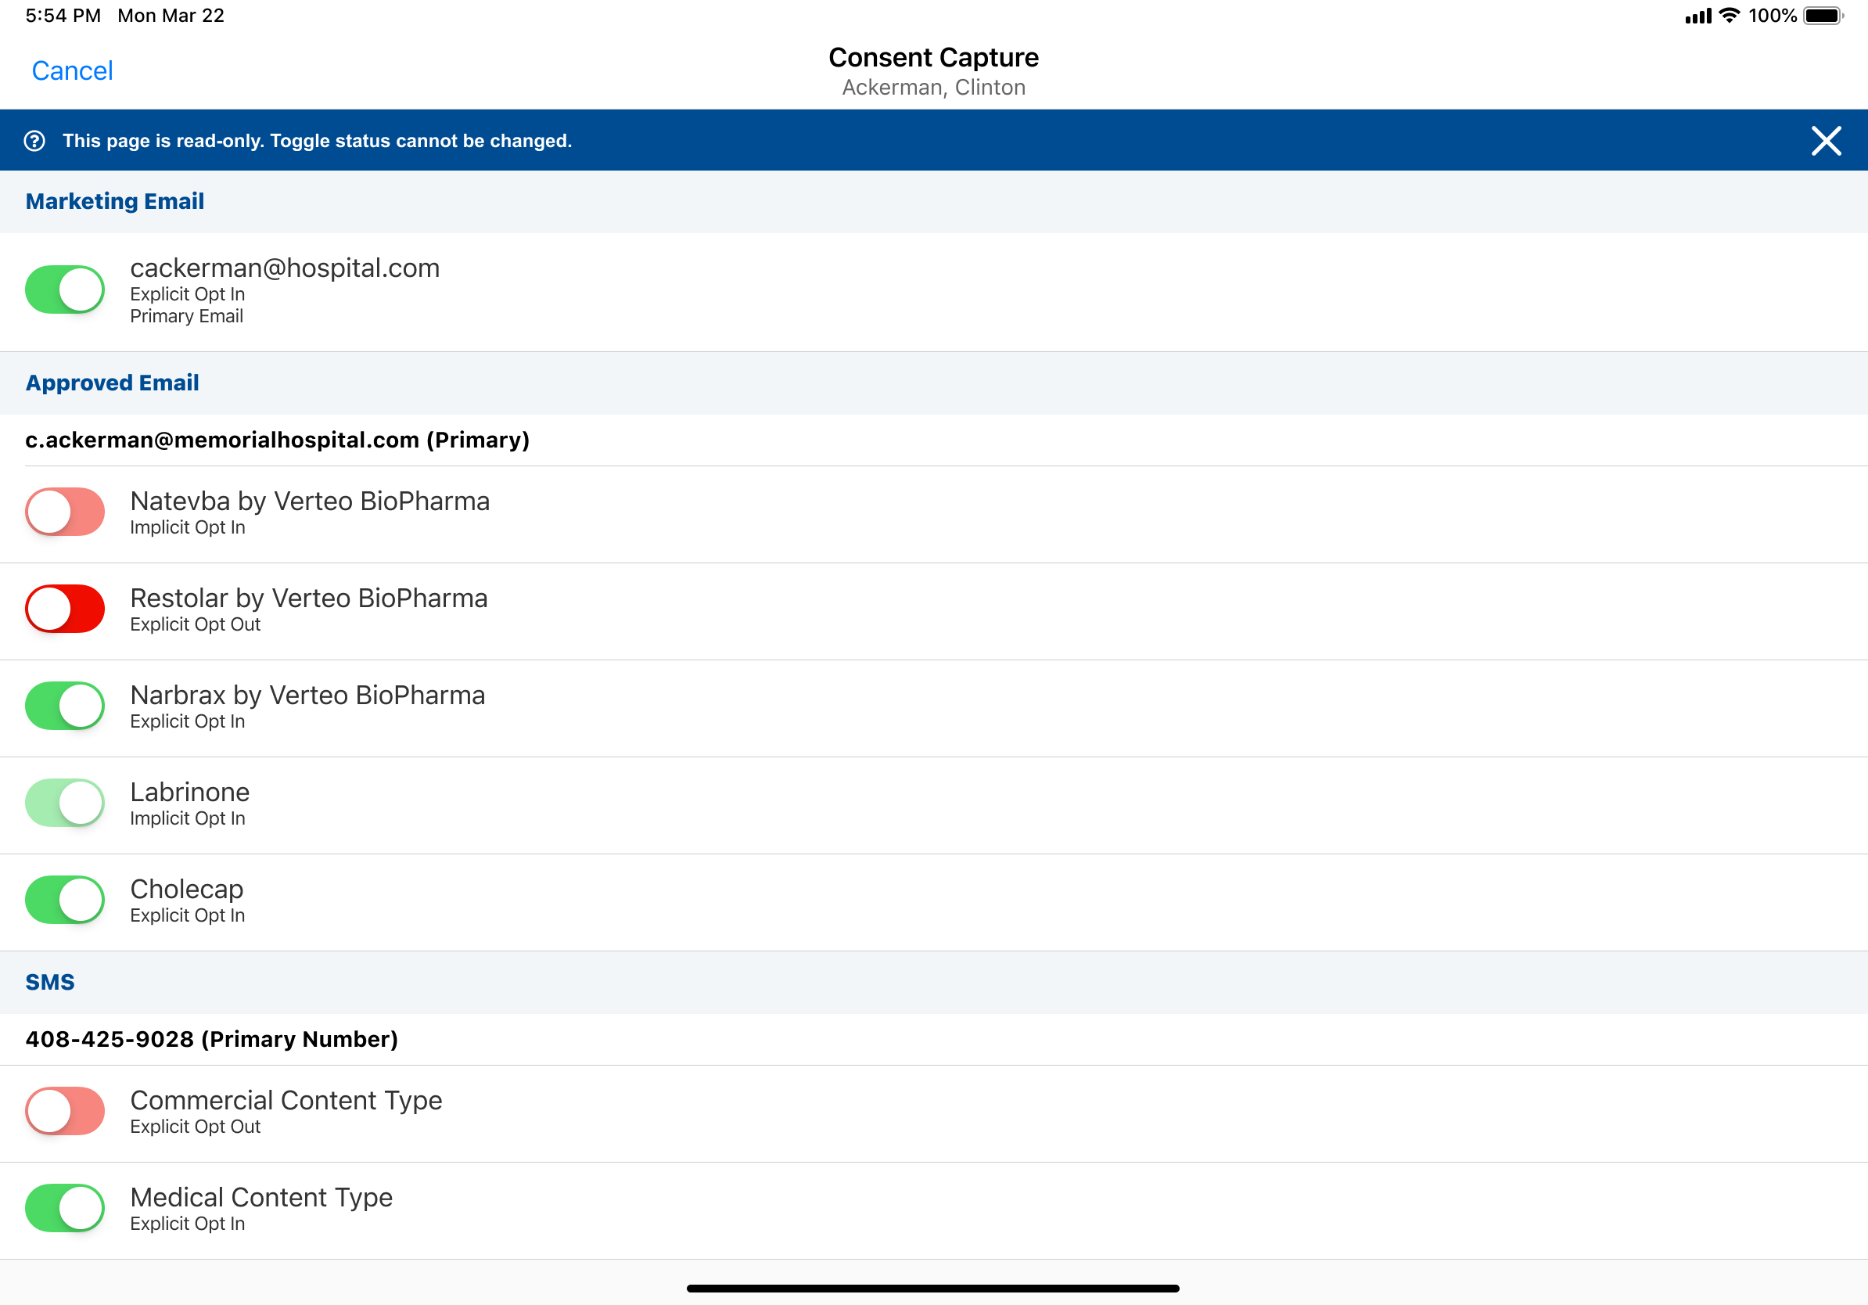Tap c.ackerman@memorialhospital.com primary email row
Screen dimensions: 1868x1305
click(278, 440)
